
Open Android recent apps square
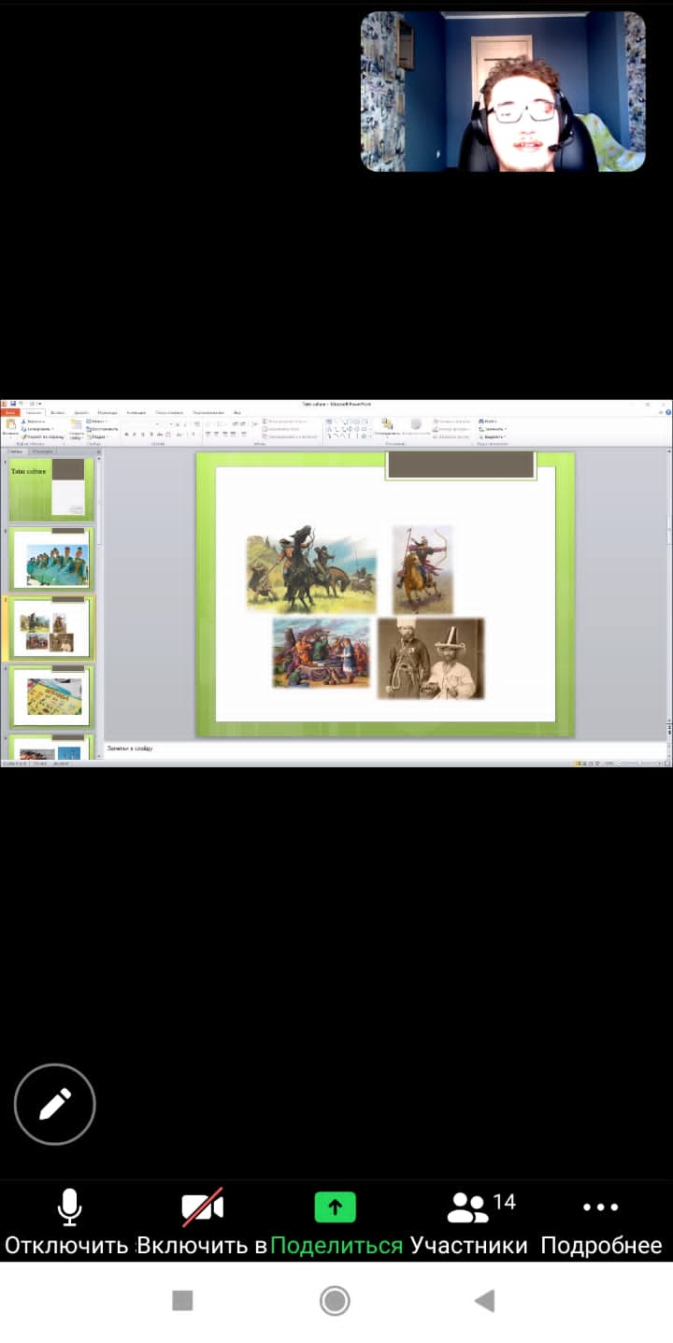tap(182, 1300)
